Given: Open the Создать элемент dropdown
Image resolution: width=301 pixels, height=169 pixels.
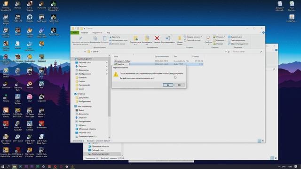Looking at the screenshot, I should [x=193, y=37].
